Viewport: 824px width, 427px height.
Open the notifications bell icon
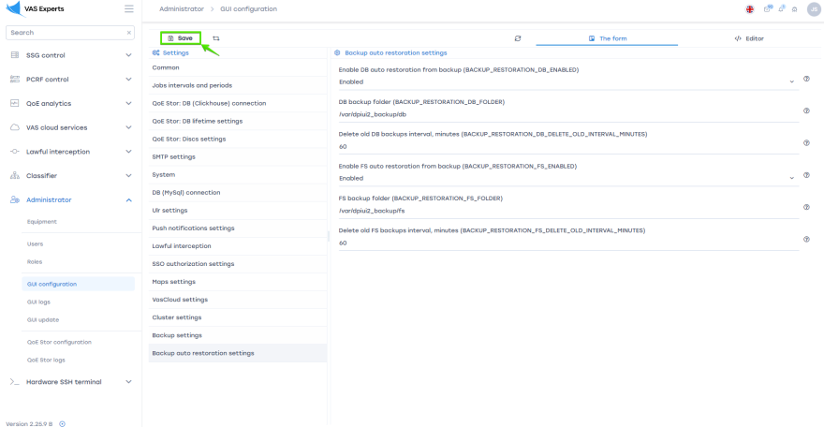pyautogui.click(x=781, y=8)
